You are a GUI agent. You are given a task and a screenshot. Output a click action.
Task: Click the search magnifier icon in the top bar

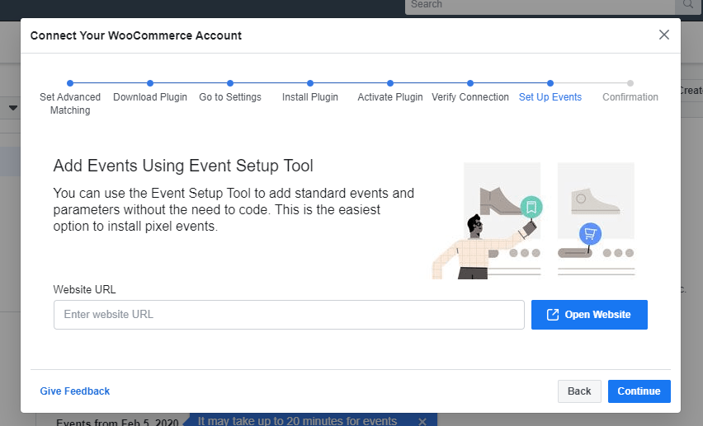coord(688,4)
